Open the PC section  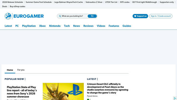(x=17, y=26)
